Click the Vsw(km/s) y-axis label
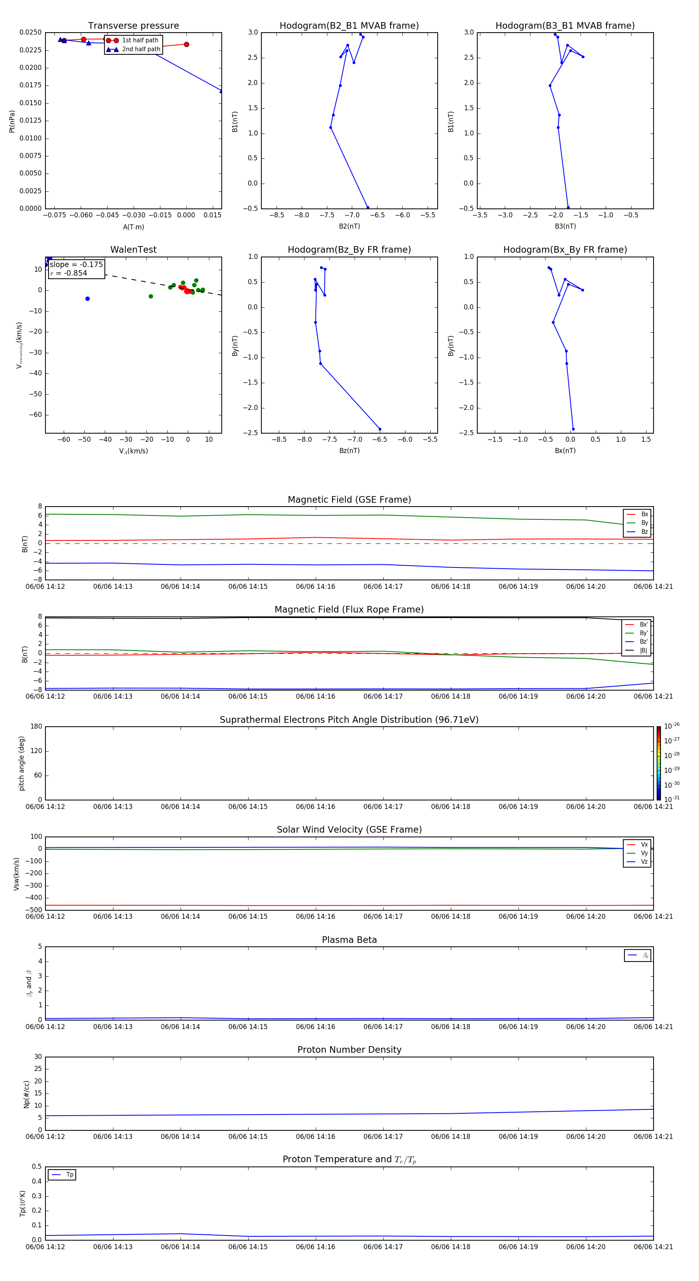 click(x=16, y=873)
